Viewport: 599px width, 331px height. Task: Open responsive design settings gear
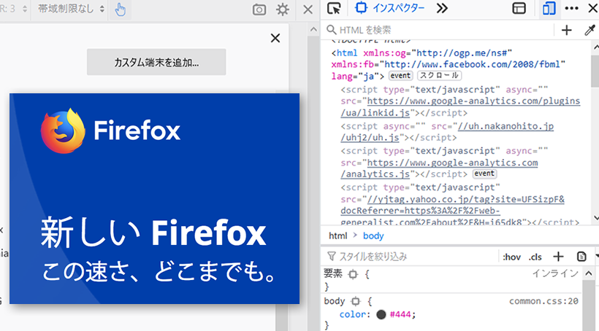(283, 9)
